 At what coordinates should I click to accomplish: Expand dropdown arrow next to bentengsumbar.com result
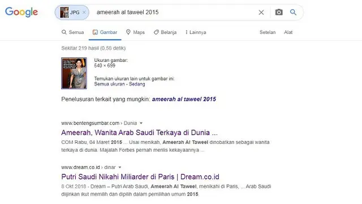(x=141, y=123)
